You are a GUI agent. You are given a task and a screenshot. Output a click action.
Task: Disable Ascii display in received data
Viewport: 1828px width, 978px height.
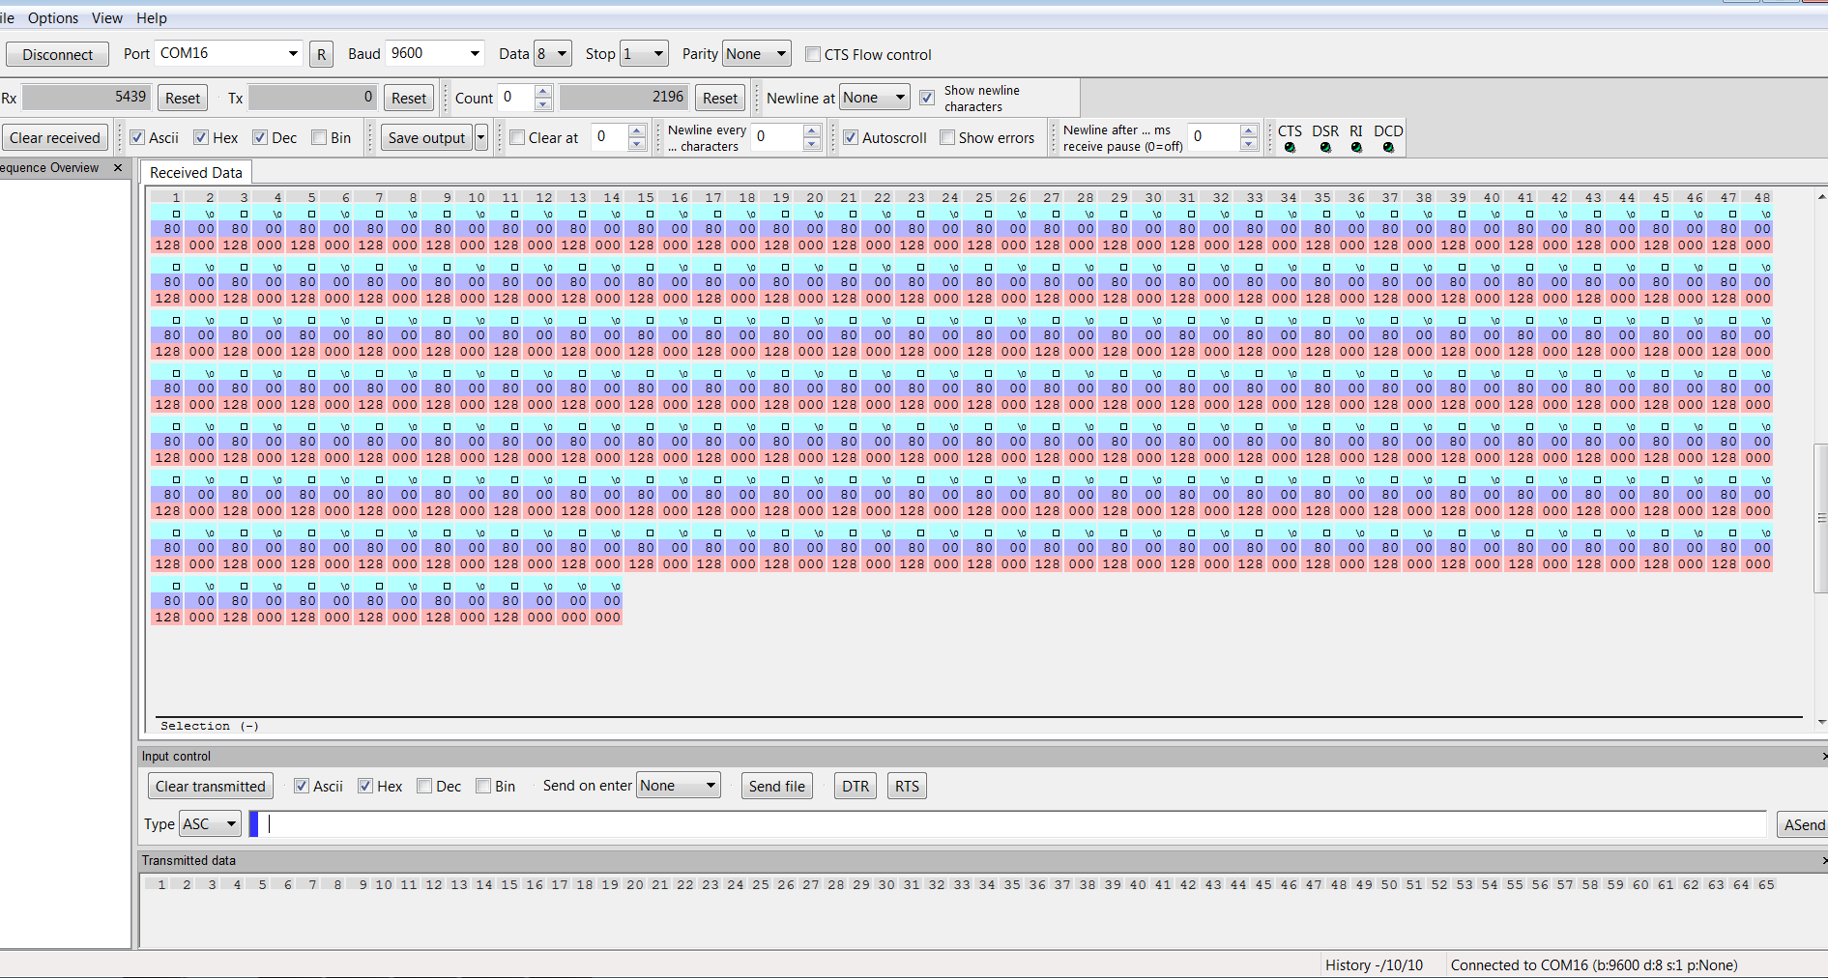pyautogui.click(x=137, y=138)
